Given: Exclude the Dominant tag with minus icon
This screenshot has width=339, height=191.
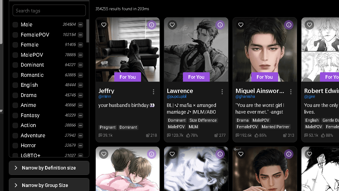Looking at the screenshot, I should [80, 65].
